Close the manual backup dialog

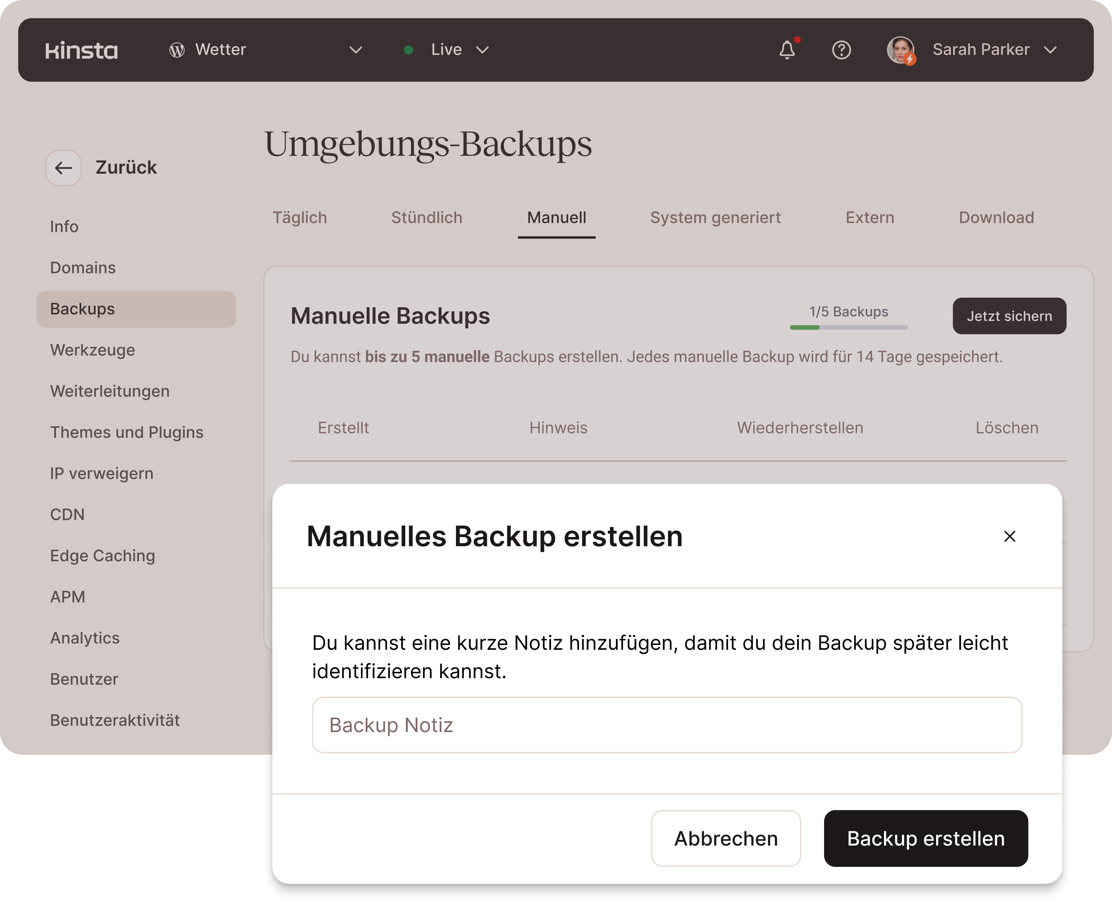pyautogui.click(x=1010, y=536)
